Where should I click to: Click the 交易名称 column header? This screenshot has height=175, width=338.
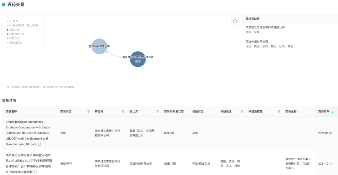11,111
